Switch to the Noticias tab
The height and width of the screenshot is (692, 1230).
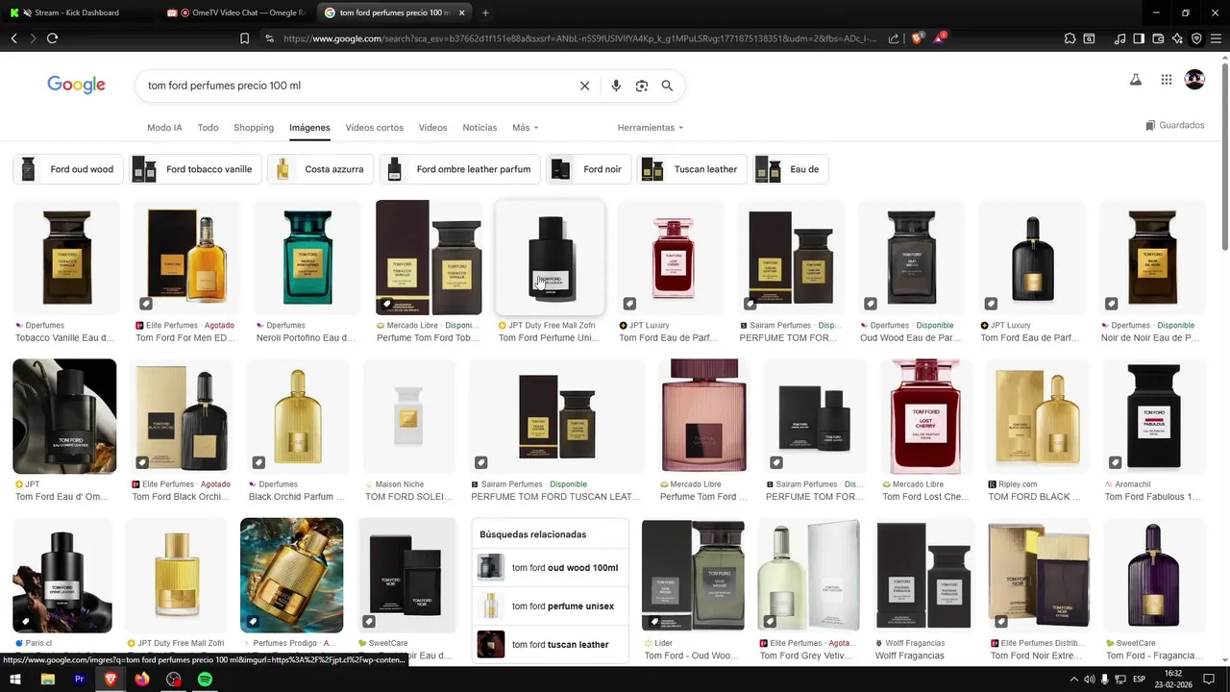pyautogui.click(x=480, y=127)
